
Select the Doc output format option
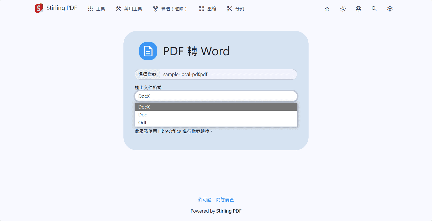[x=216, y=115]
